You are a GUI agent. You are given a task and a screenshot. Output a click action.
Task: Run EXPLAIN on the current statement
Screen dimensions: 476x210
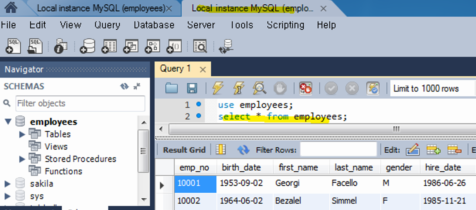click(x=259, y=88)
